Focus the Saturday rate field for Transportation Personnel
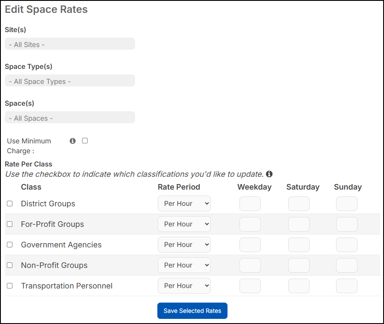 click(x=299, y=286)
